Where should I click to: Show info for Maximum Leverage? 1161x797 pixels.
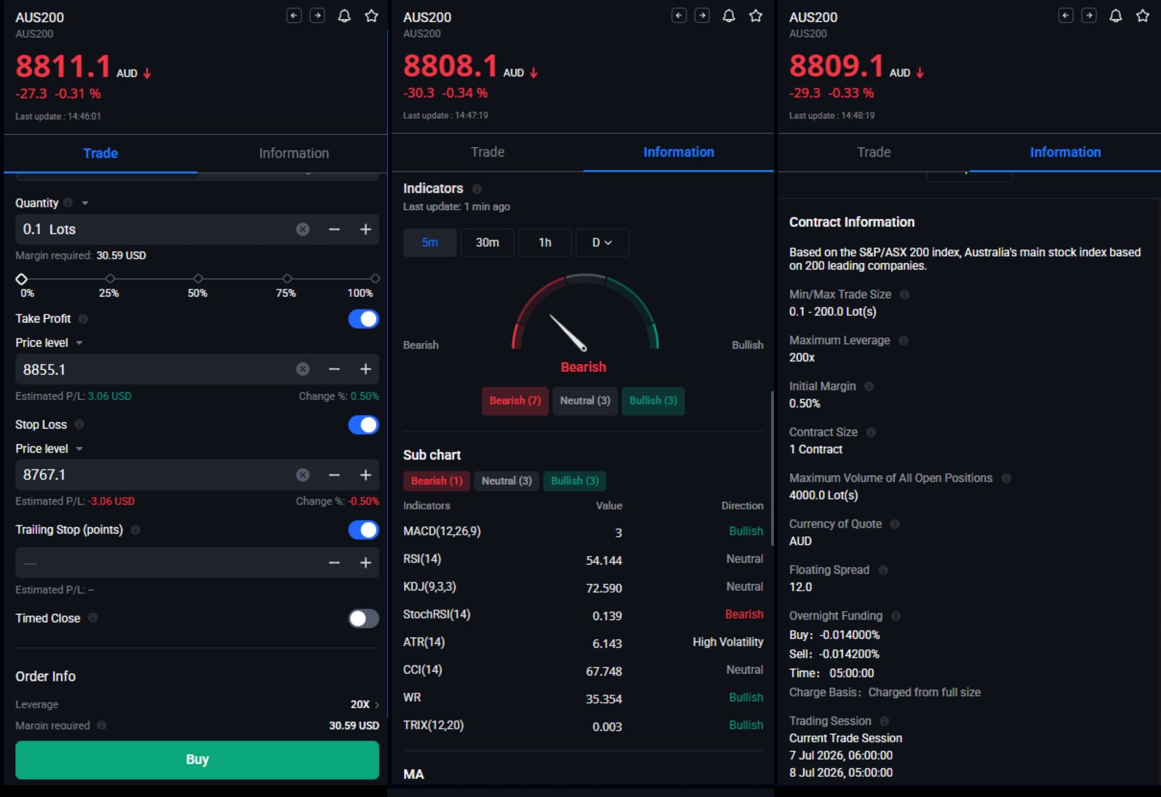pos(904,340)
